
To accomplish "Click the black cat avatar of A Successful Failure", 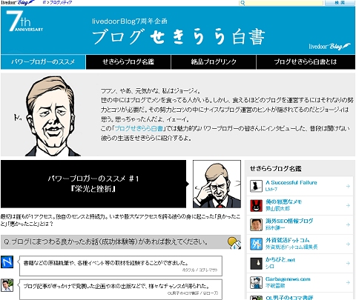I will 256,186.
